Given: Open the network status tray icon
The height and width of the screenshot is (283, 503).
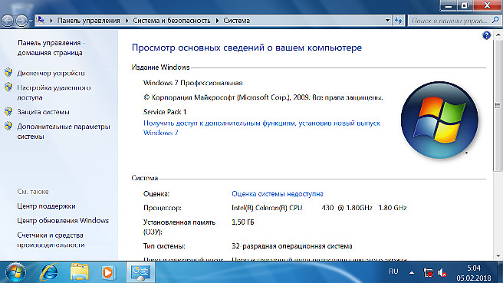Looking at the screenshot, I should (428, 273).
